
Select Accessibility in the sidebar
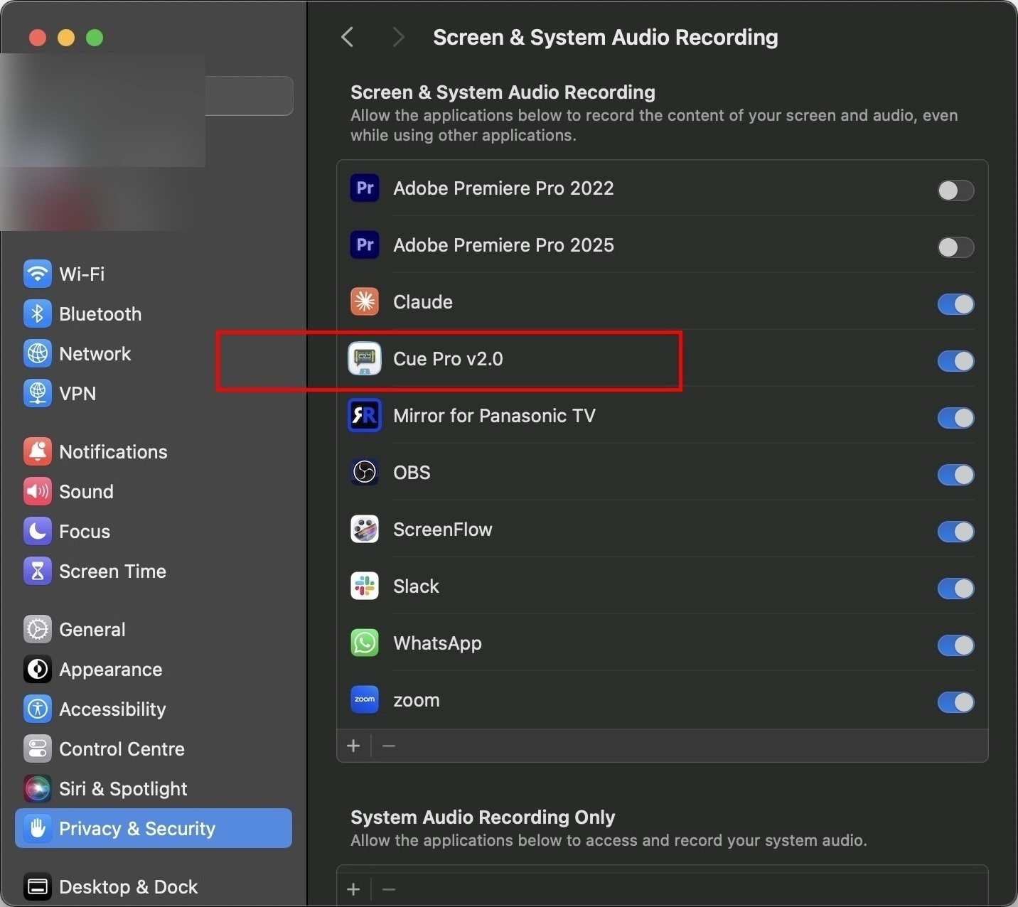click(x=154, y=709)
